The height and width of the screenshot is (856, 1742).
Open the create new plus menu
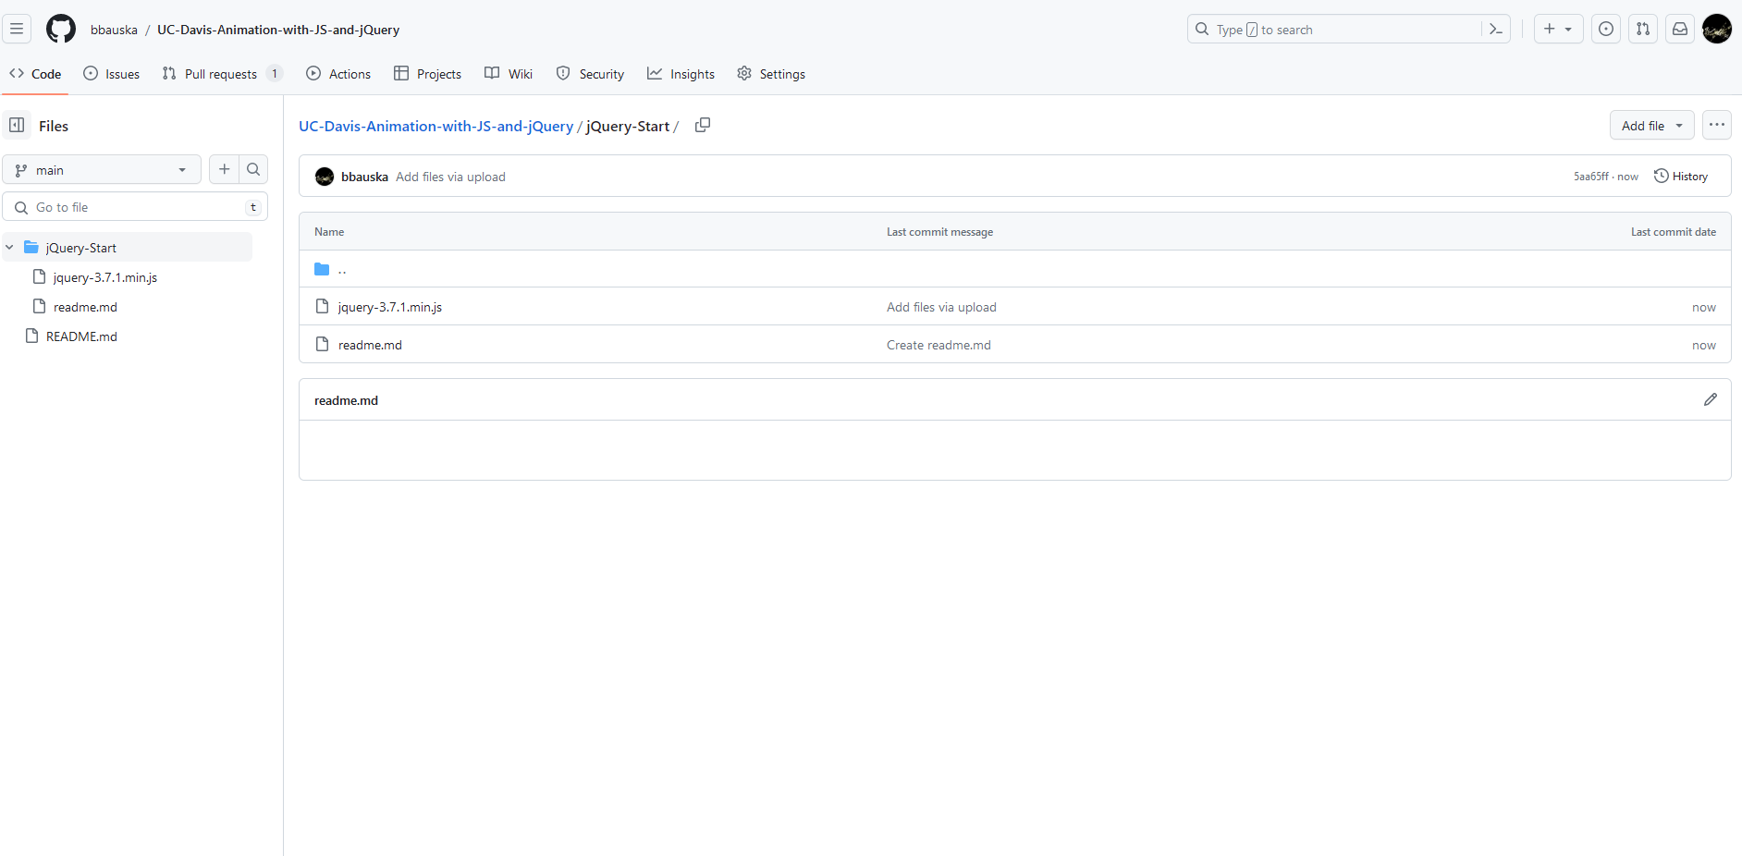[x=1558, y=29]
